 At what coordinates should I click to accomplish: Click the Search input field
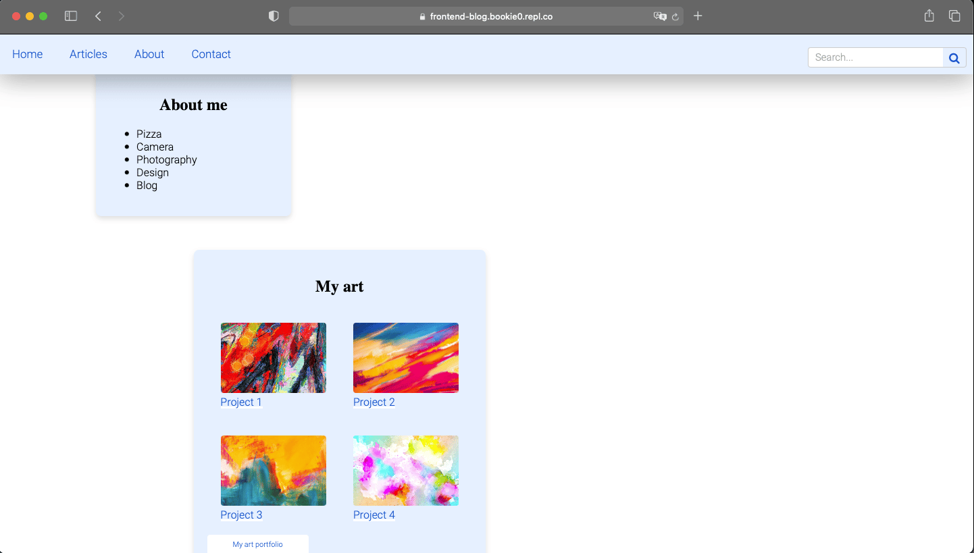click(876, 58)
